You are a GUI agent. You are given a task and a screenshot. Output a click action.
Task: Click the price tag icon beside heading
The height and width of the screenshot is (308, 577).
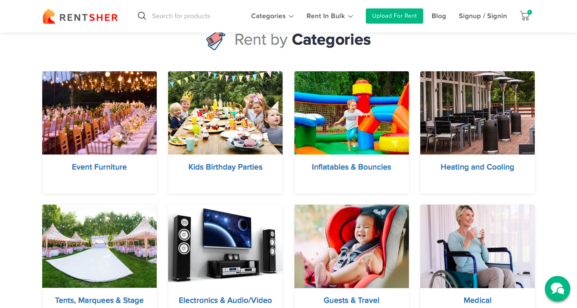[x=216, y=41]
